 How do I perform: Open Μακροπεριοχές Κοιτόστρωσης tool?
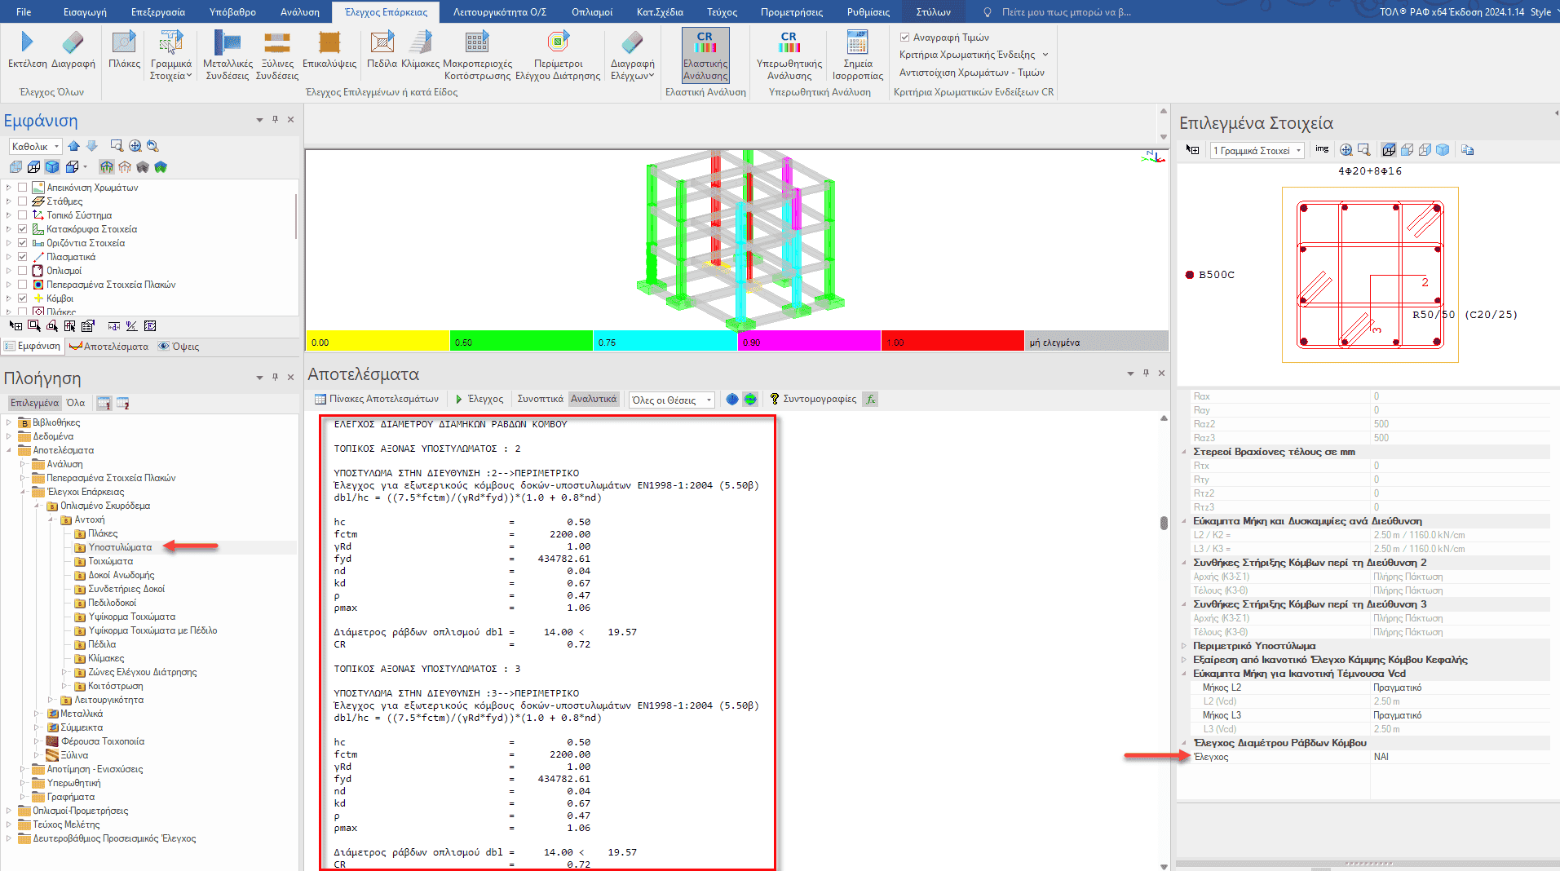click(477, 42)
